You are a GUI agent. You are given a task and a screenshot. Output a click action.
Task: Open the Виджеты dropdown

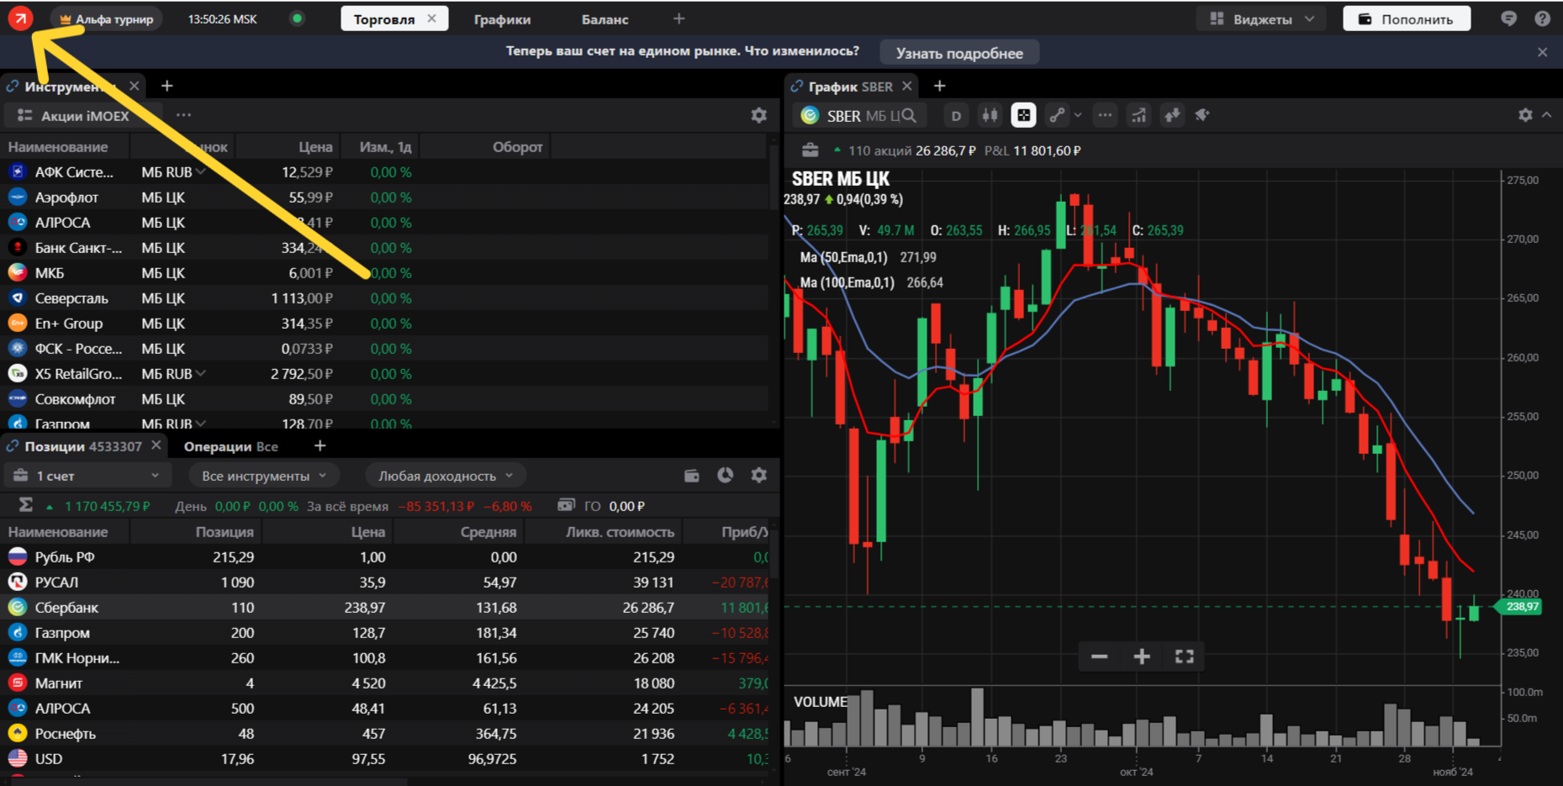[1261, 18]
